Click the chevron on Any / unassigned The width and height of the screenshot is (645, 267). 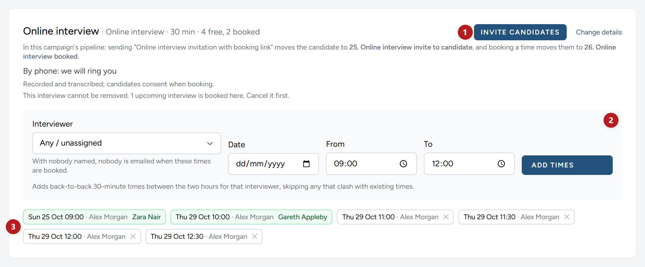coord(210,143)
